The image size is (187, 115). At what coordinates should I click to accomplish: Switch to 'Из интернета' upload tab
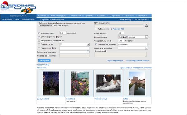(141, 20)
